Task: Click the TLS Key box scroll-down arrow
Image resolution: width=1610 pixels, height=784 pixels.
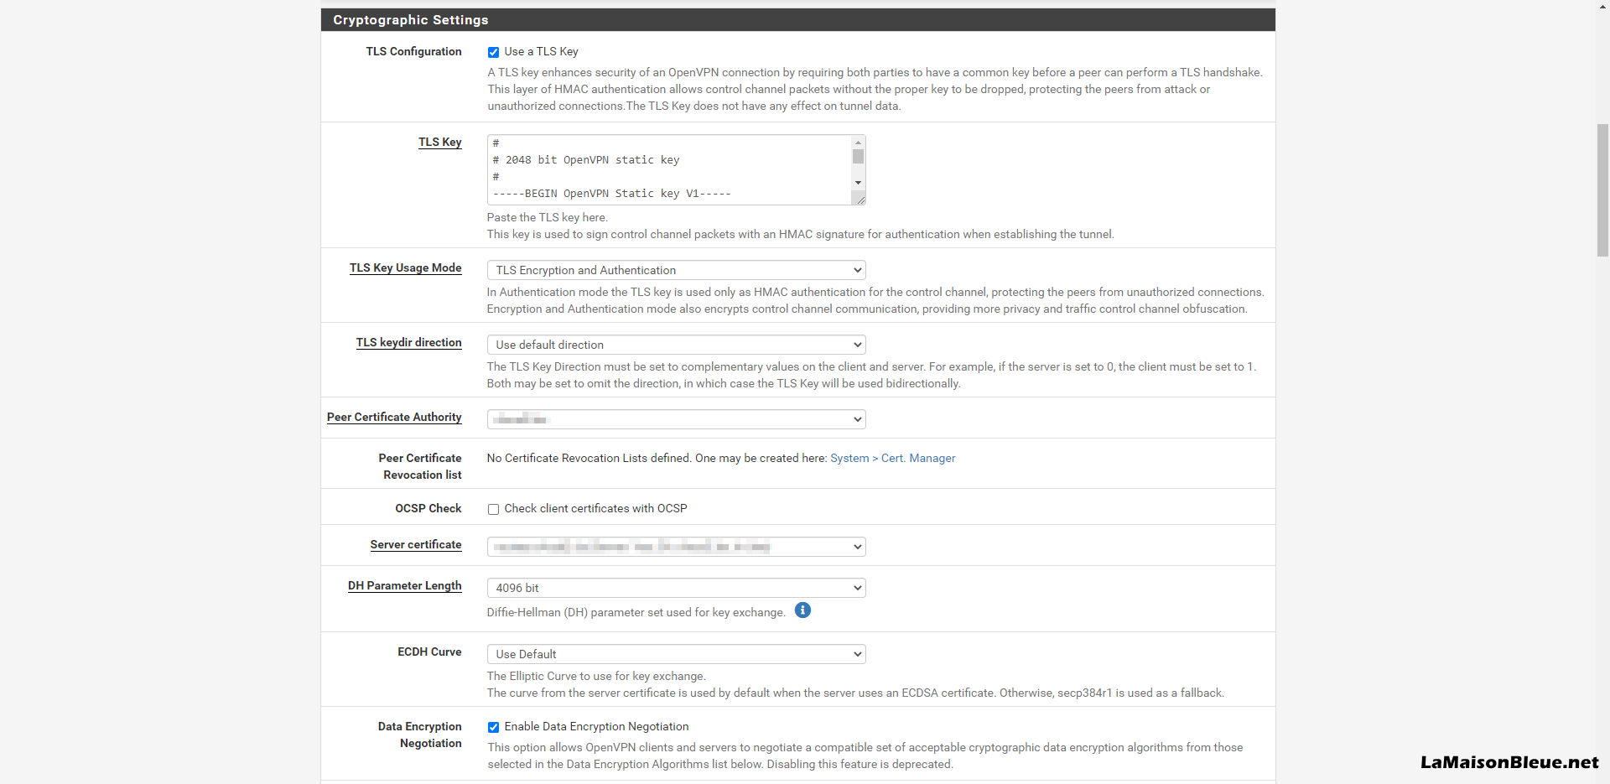Action: (858, 183)
